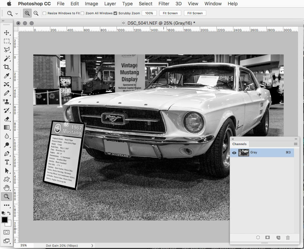Select the Eyedropper tool
Image resolution: width=304 pixels, height=249 pixels.
(7, 76)
